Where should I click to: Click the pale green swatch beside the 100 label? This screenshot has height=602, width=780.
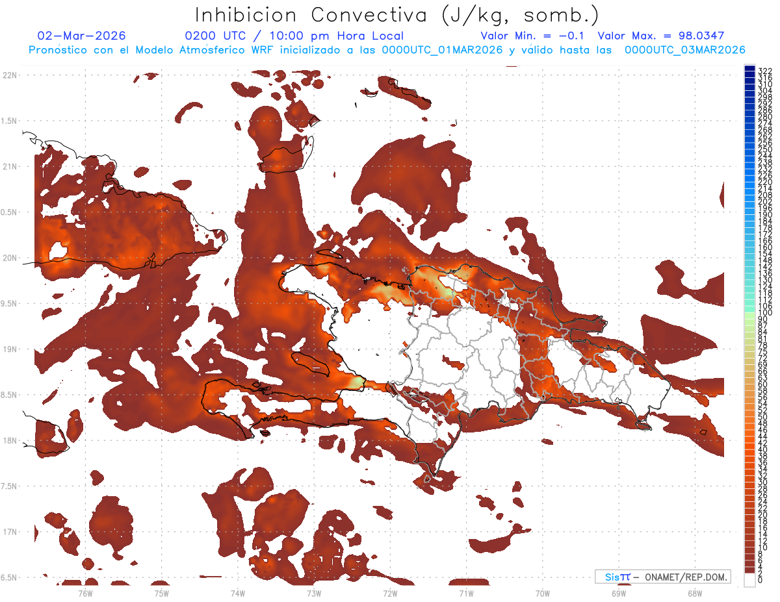(749, 317)
